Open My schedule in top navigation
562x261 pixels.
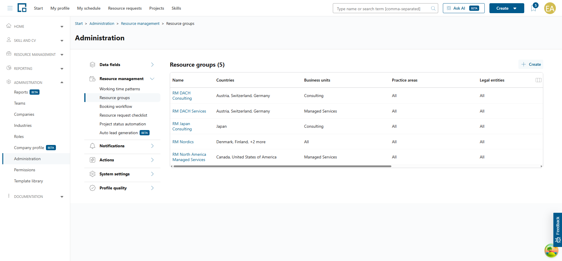[89, 8]
